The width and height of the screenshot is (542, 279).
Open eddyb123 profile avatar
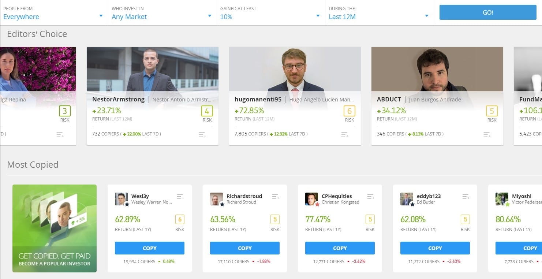(407, 199)
